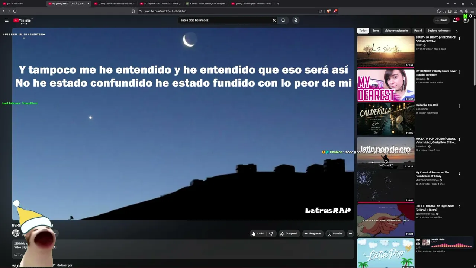The image size is (476, 268).
Task: Switch to the Disfruto browser tab
Action: pos(251,4)
